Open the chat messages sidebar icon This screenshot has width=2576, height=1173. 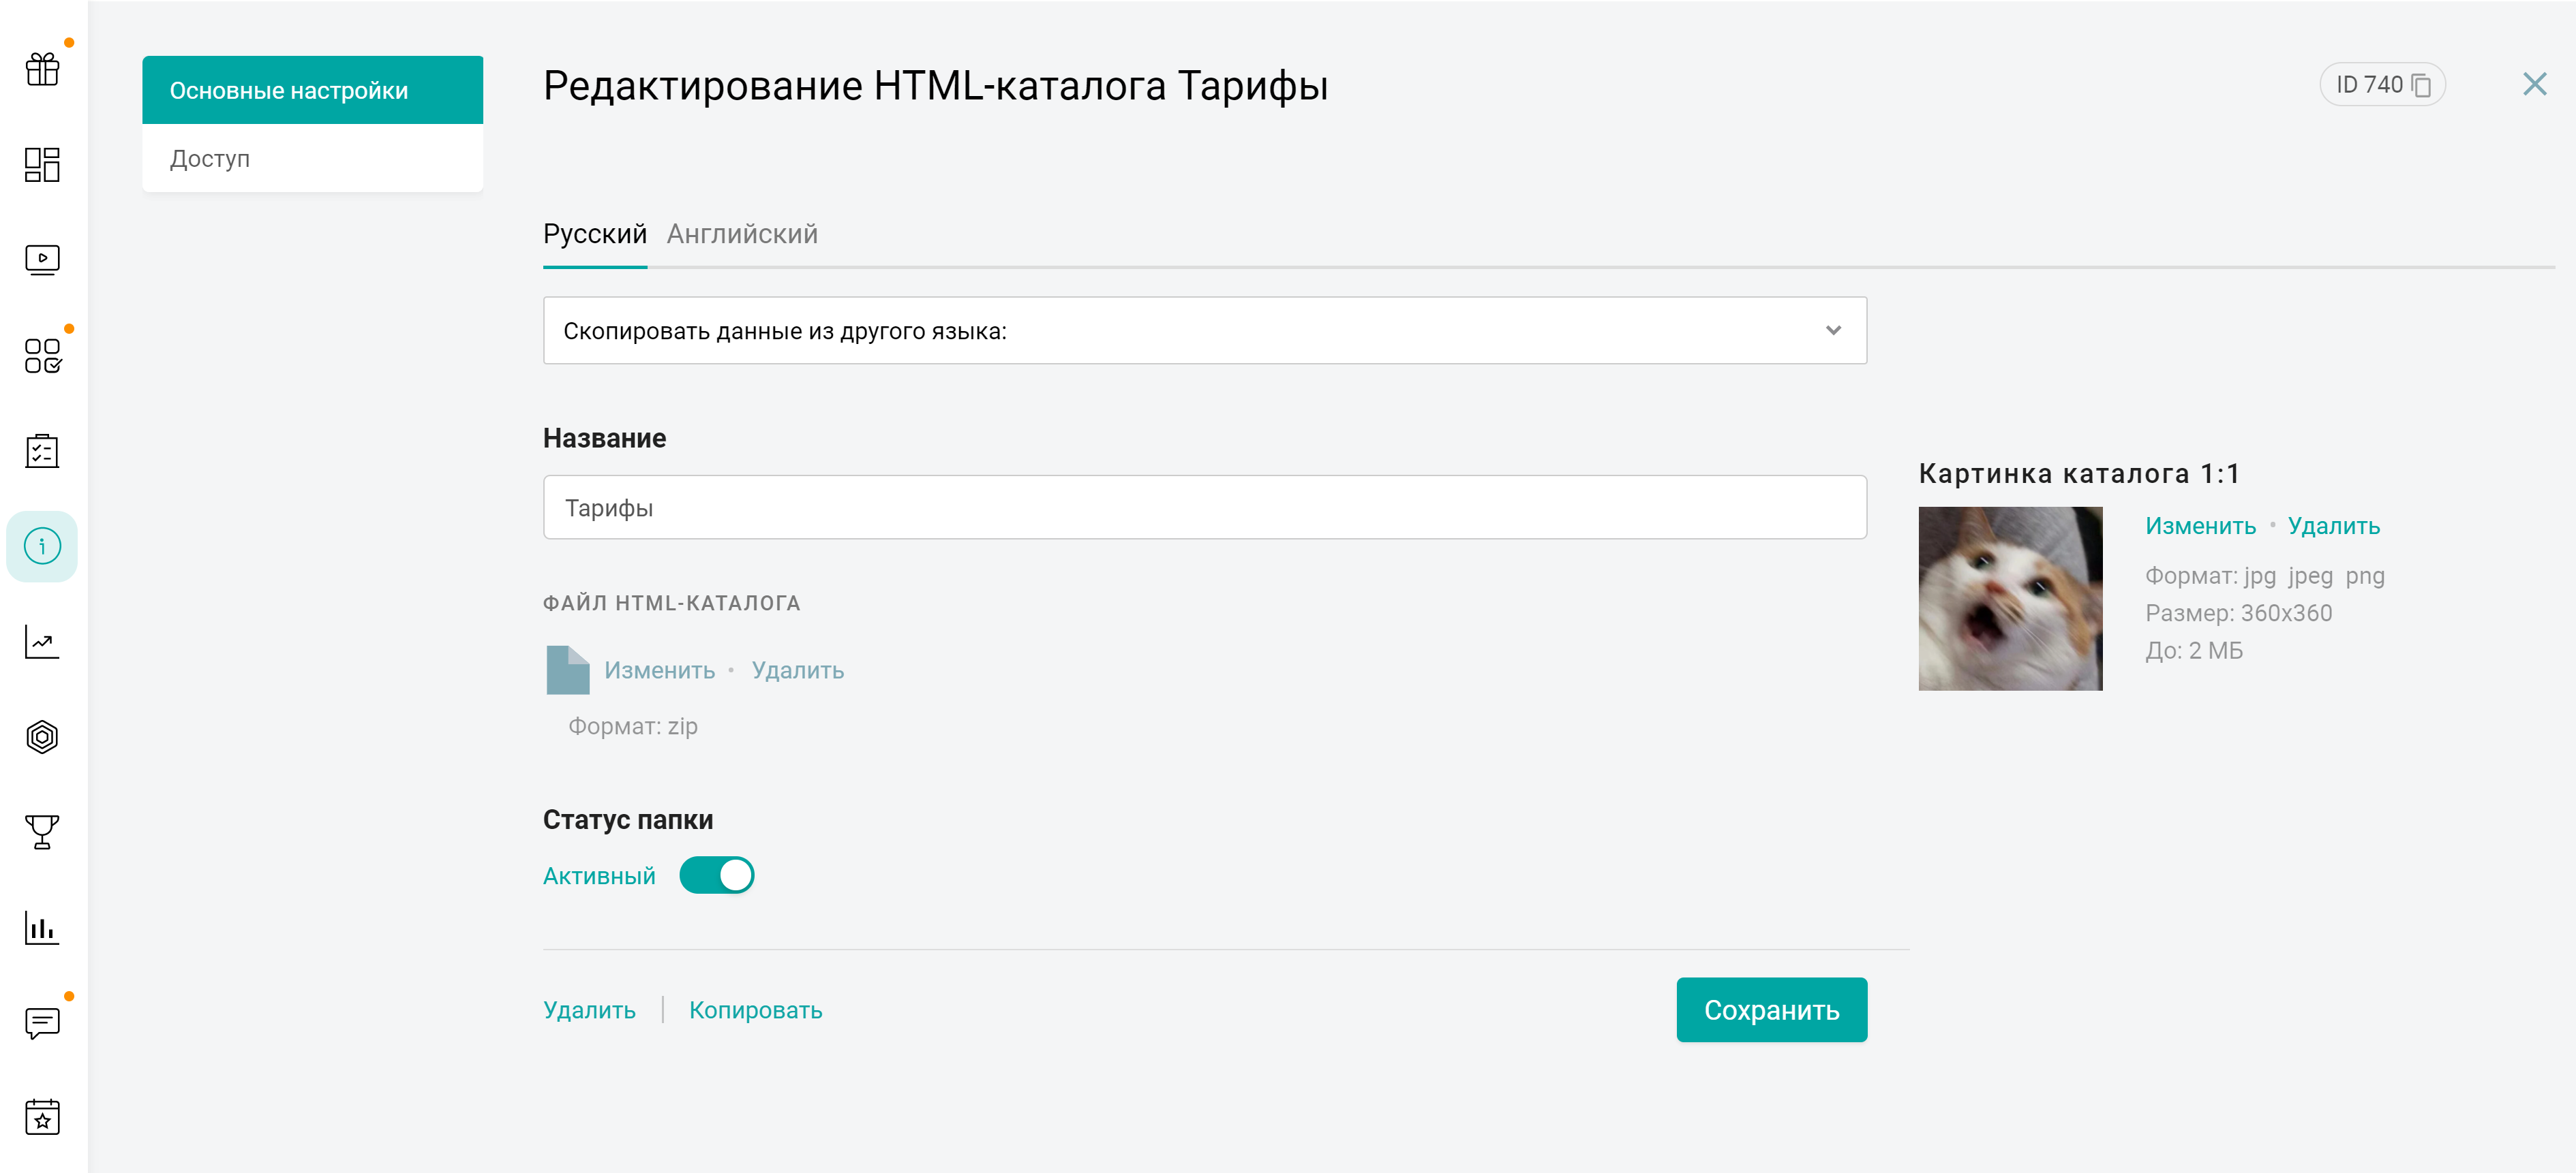tap(42, 1022)
